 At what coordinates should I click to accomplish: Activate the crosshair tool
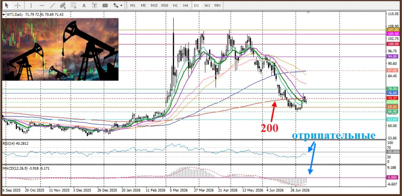(18, 5)
